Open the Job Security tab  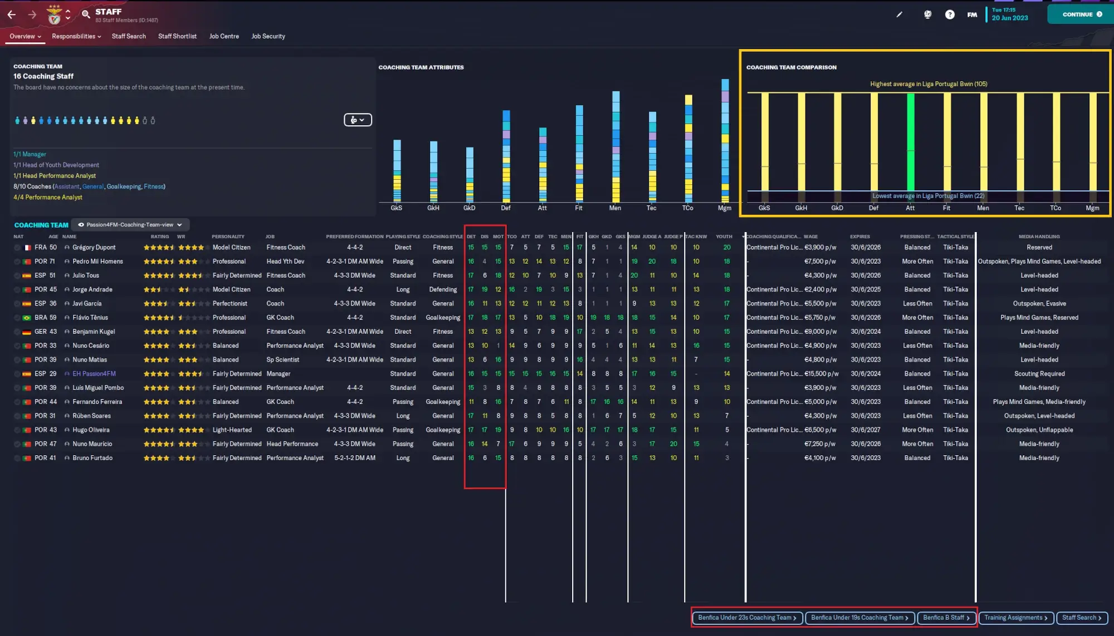[268, 36]
